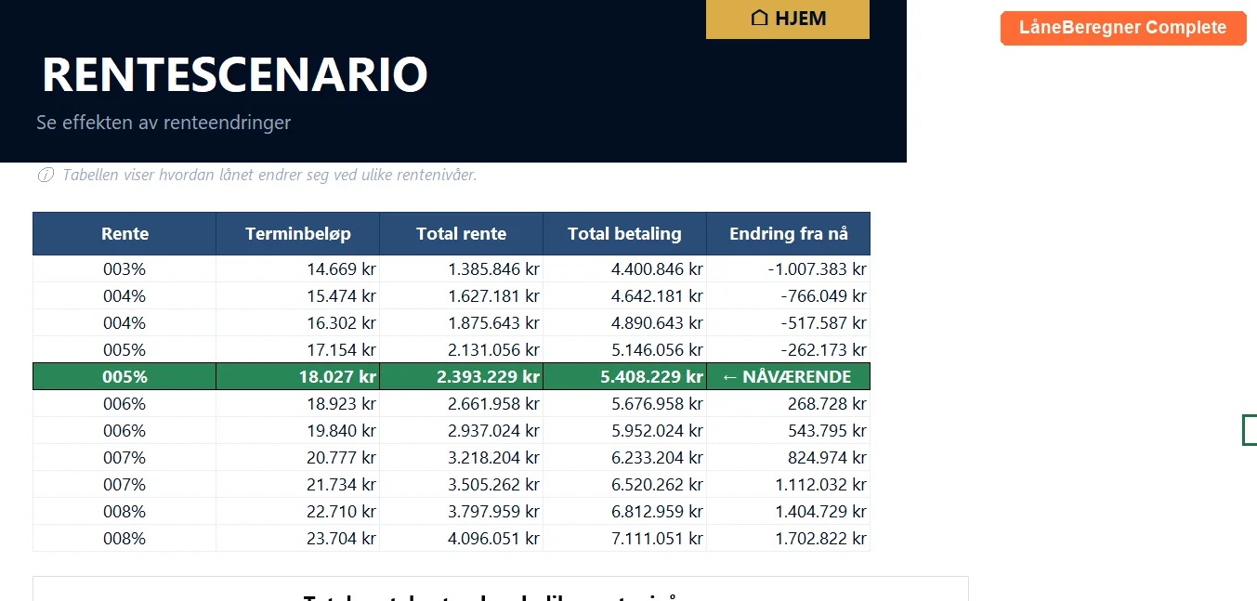The height and width of the screenshot is (601, 1257).
Task: Select the highlighted 18.027 kr cell
Action: point(298,377)
